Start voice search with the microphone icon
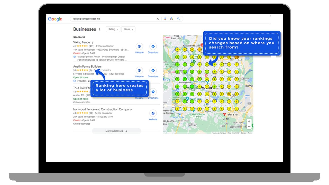 click(165, 19)
